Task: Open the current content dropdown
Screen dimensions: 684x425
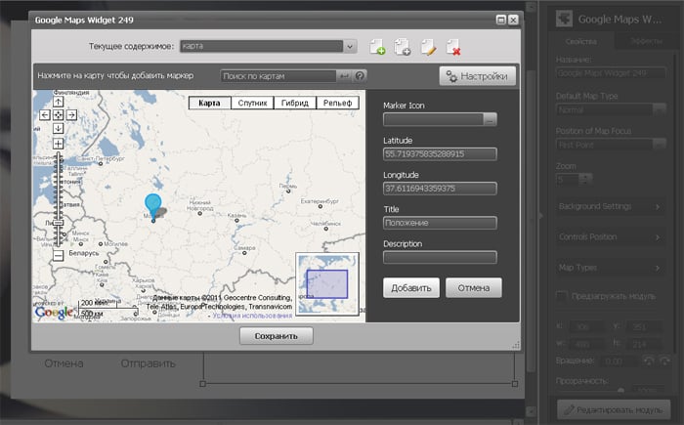Action: click(x=349, y=45)
